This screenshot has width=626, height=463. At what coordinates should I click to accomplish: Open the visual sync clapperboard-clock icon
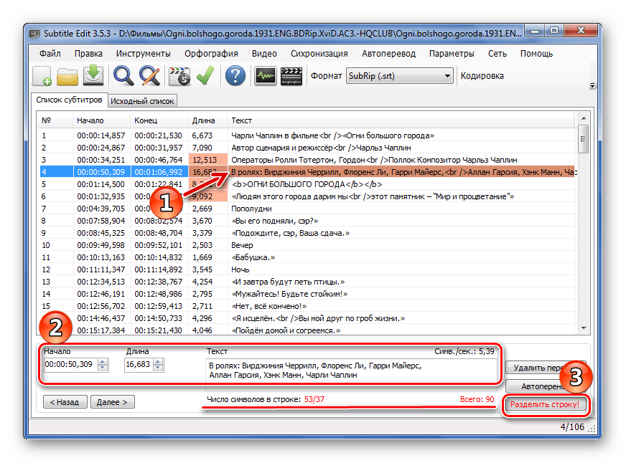pos(179,75)
